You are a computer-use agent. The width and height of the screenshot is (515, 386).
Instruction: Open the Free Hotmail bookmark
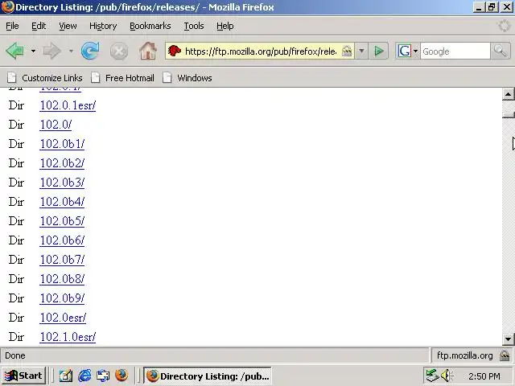pos(122,78)
